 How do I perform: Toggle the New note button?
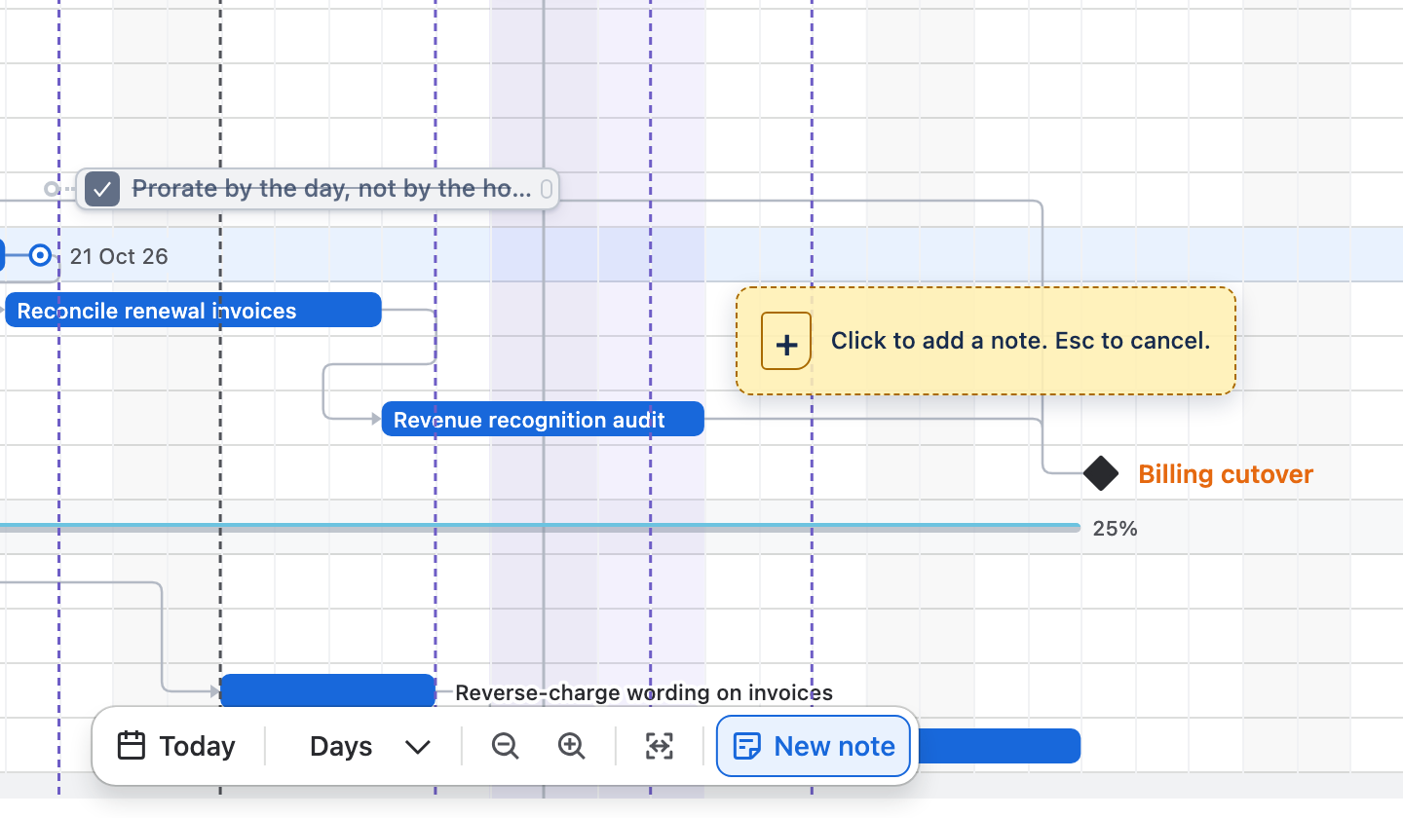point(814,746)
